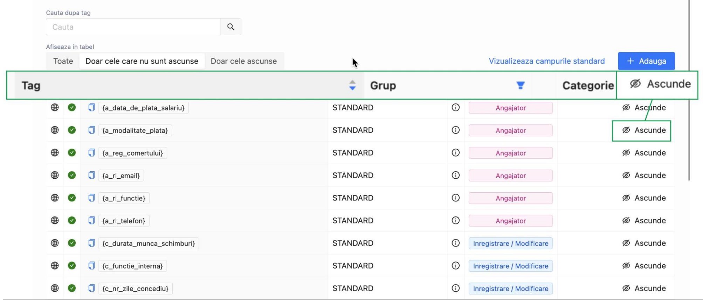Click the globe icon for c_functie_interna

tap(55, 265)
